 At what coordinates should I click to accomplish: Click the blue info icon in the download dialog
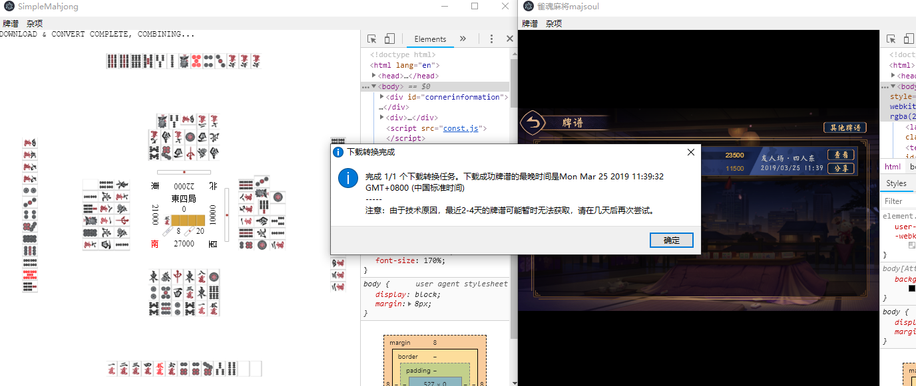click(348, 178)
